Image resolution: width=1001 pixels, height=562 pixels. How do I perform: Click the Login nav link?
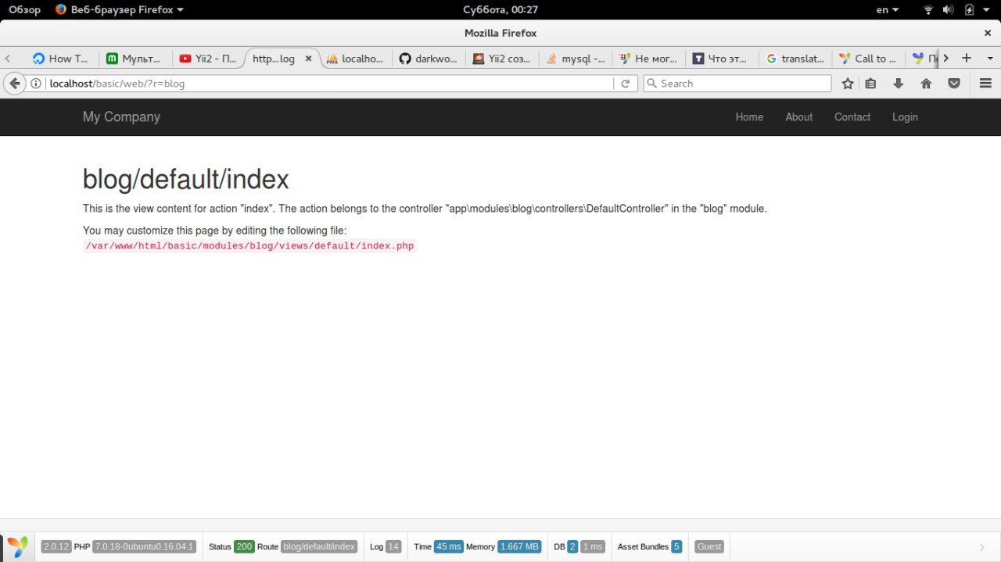[905, 117]
